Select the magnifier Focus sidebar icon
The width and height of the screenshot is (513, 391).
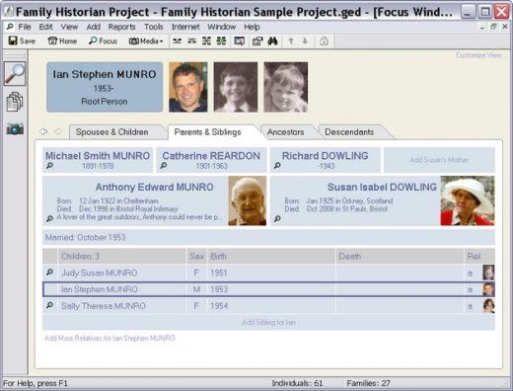pyautogui.click(x=15, y=74)
